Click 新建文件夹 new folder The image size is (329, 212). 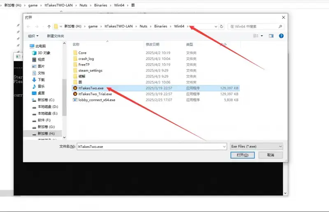click(x=56, y=36)
